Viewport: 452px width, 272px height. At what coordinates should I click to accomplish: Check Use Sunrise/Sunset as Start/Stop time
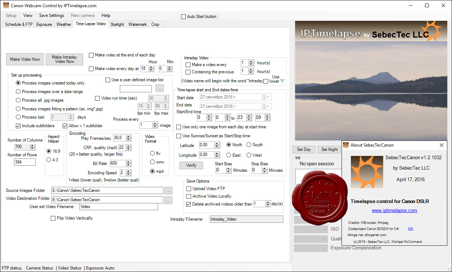179,136
